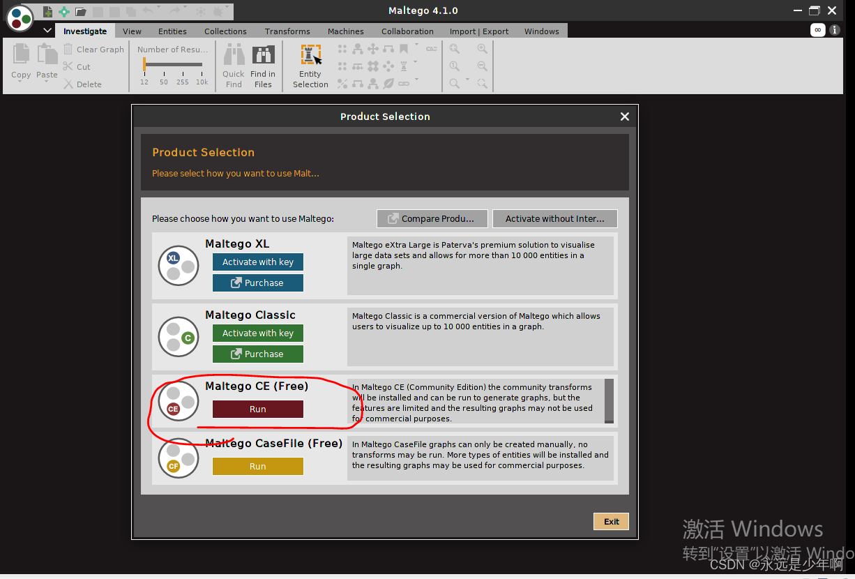Run Maltego CaseFile (Free)
855x579 pixels.
click(258, 467)
